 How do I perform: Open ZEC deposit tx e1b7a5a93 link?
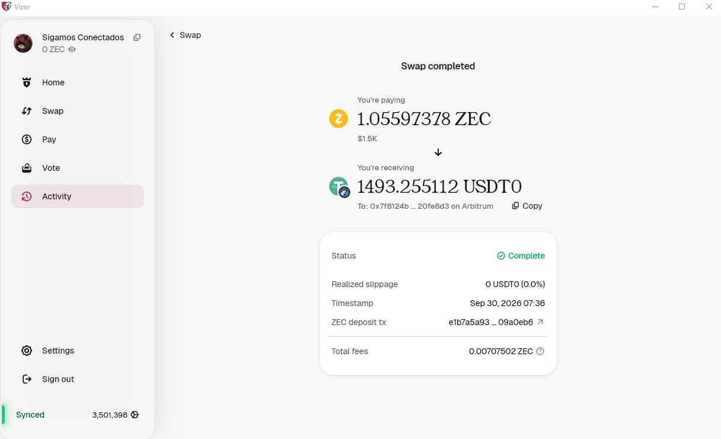click(491, 322)
